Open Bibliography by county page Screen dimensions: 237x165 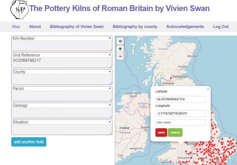[135, 27]
